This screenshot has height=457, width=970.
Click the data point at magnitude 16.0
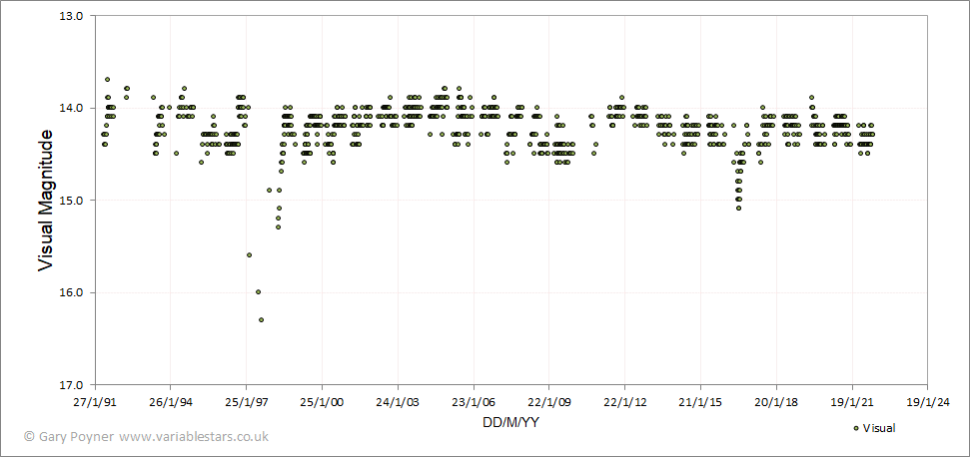(x=258, y=292)
